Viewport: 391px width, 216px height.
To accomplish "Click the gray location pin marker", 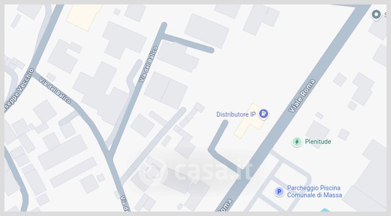I will coord(376,15).
